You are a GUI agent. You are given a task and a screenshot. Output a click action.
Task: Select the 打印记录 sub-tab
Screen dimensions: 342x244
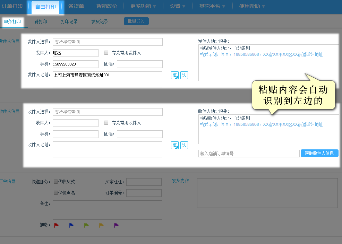click(69, 21)
